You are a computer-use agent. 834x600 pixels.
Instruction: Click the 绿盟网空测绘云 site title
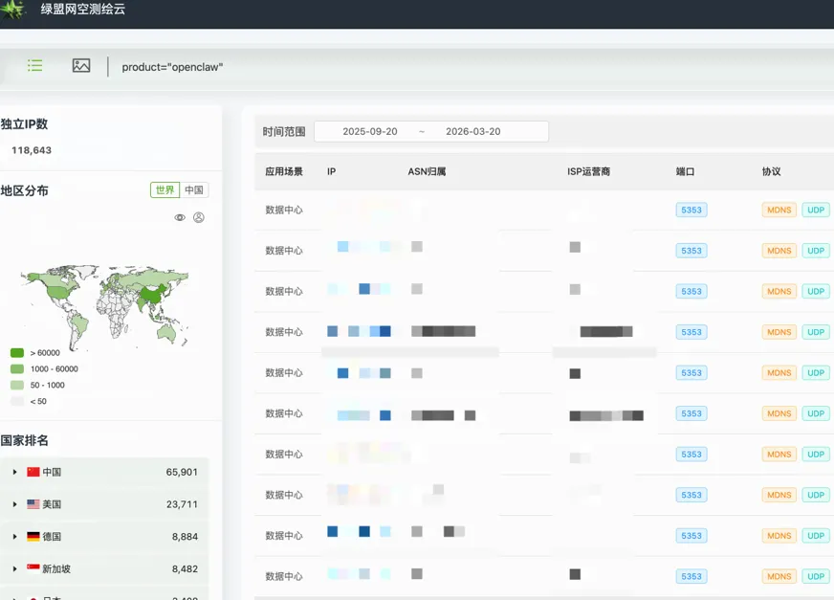coord(83,9)
